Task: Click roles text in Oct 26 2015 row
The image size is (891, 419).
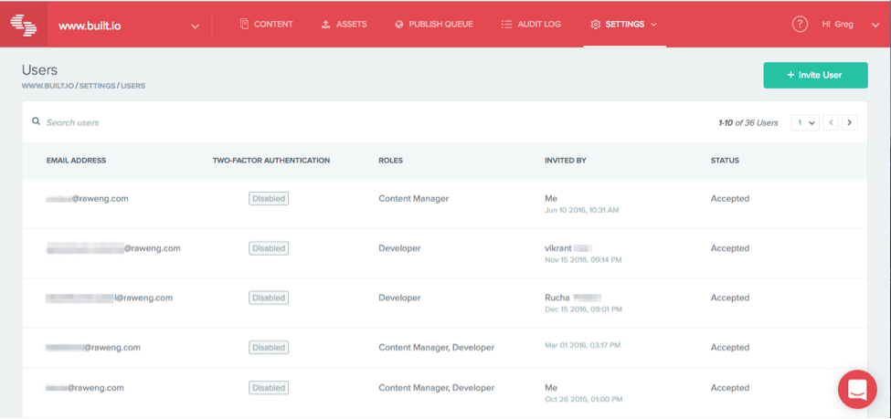Action: [437, 388]
